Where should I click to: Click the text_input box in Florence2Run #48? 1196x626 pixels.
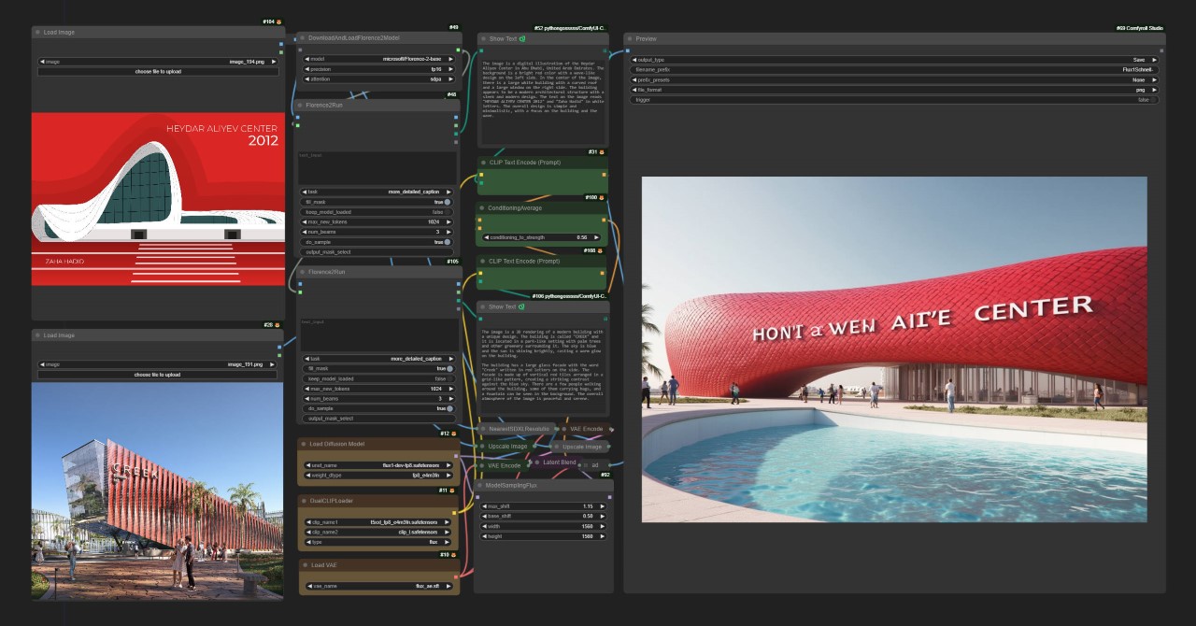[377, 167]
